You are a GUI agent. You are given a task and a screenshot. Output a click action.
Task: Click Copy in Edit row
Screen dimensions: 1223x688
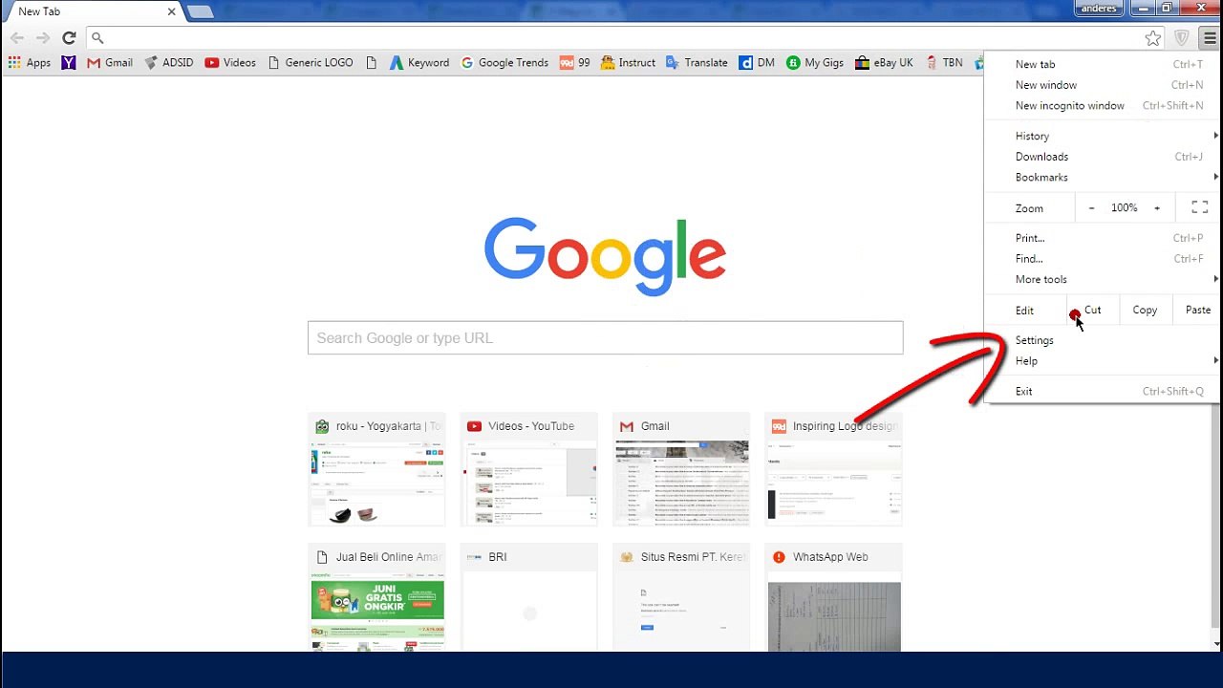click(1145, 311)
